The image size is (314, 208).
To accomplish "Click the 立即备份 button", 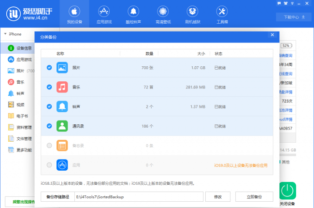I will [254, 197].
